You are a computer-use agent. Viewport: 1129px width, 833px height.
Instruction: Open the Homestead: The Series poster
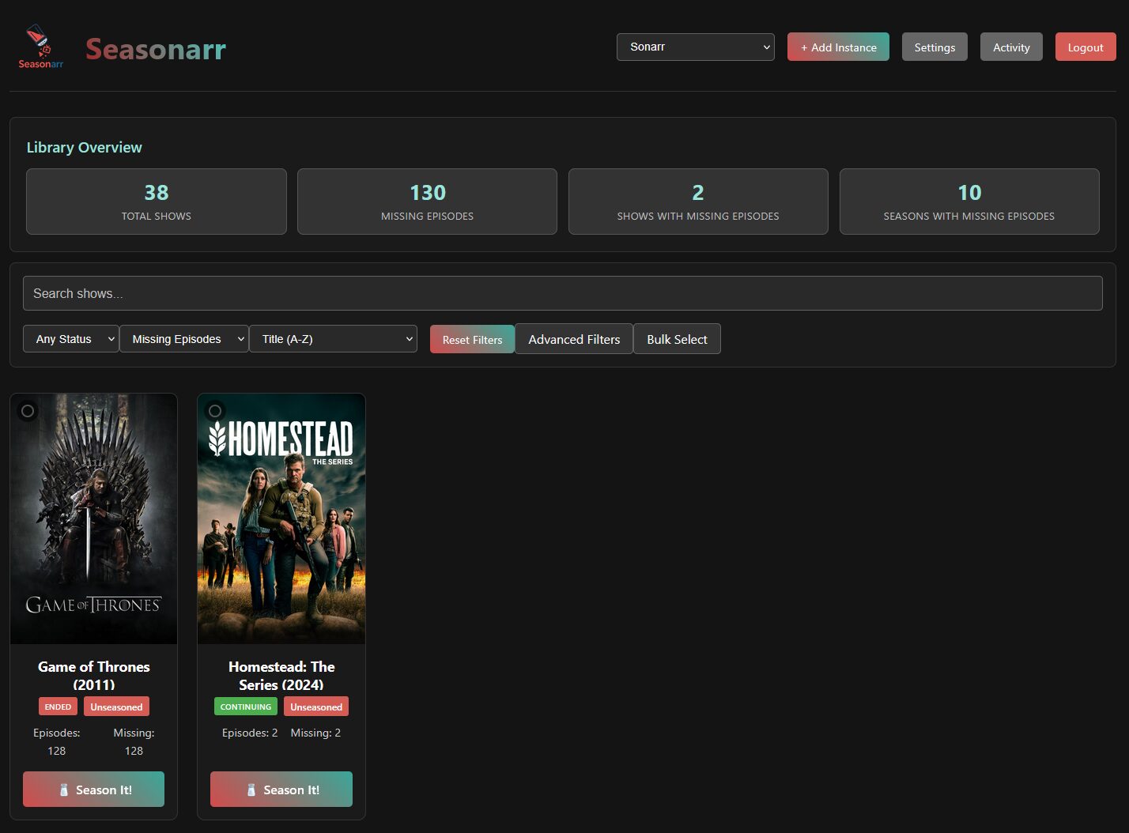(281, 519)
